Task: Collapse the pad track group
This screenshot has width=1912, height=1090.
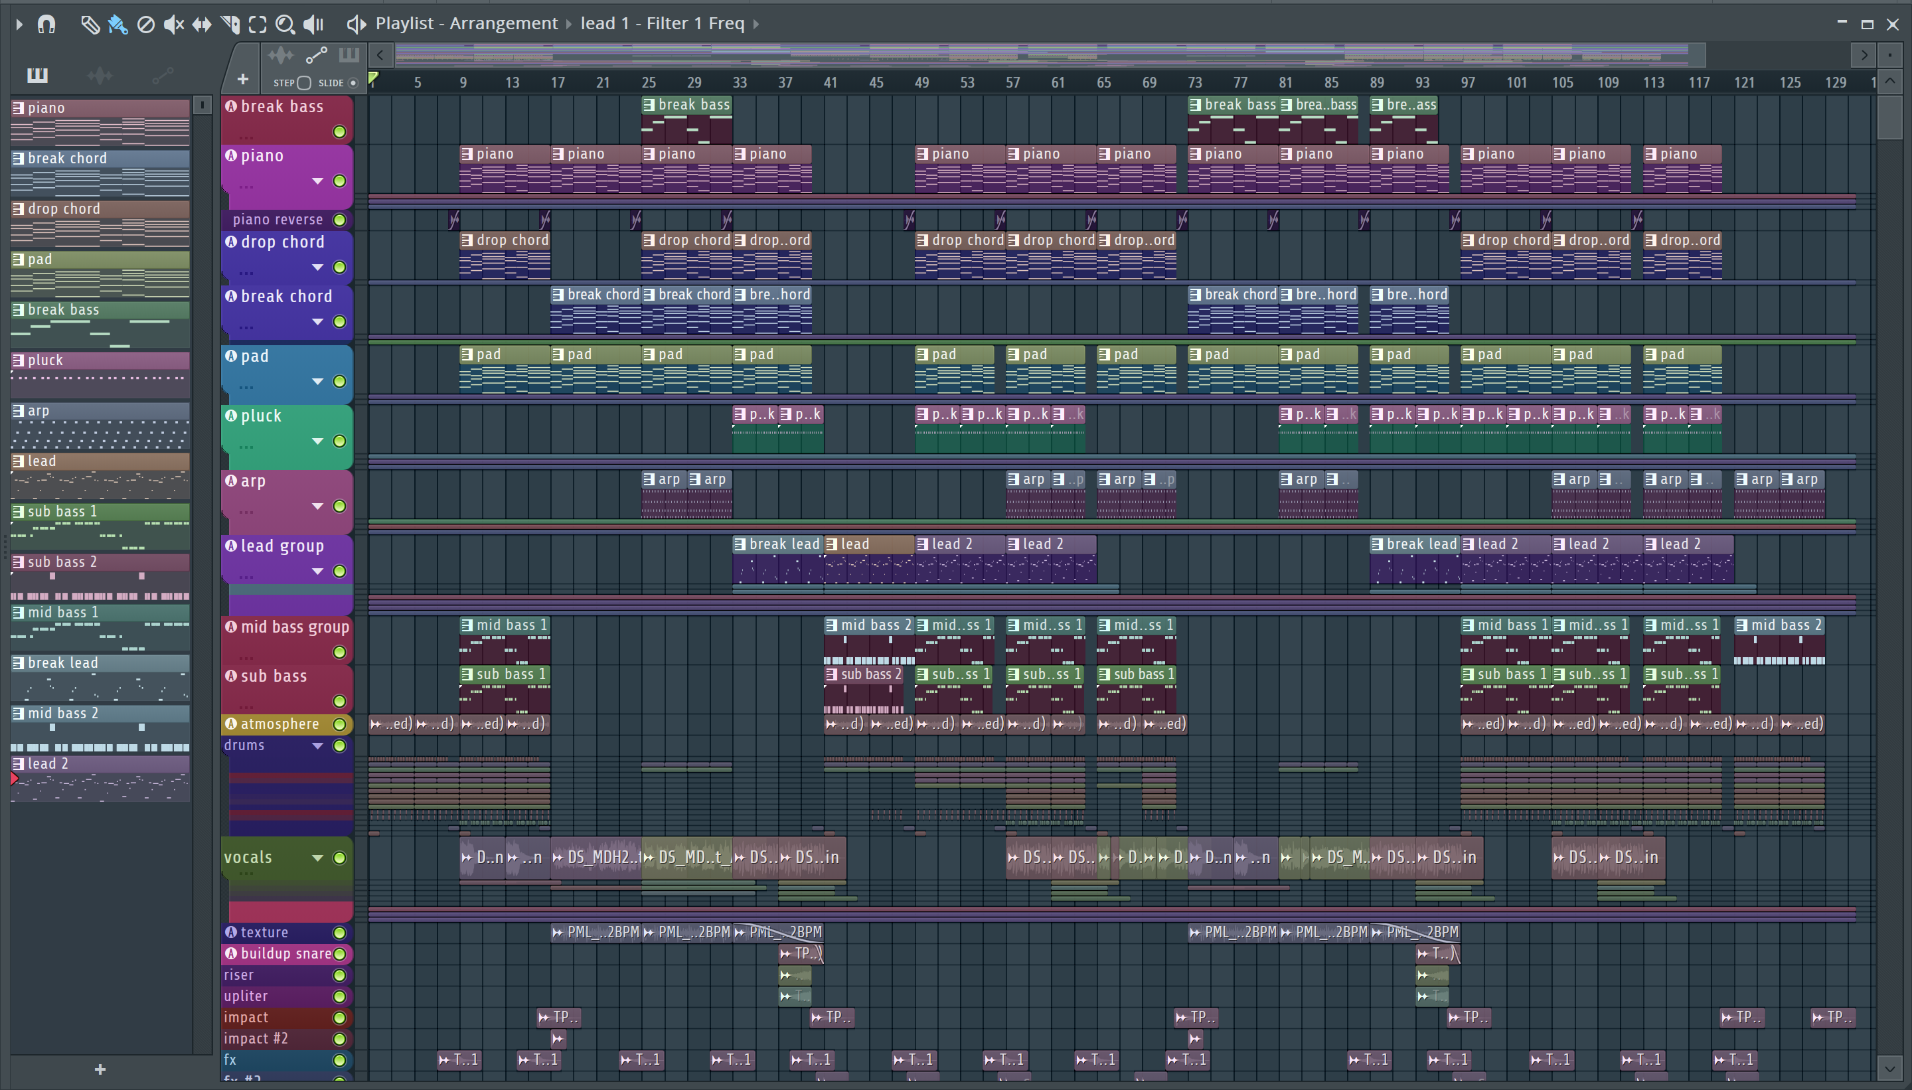Action: coord(317,382)
